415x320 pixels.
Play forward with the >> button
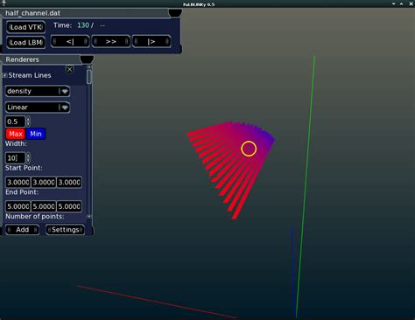point(111,41)
